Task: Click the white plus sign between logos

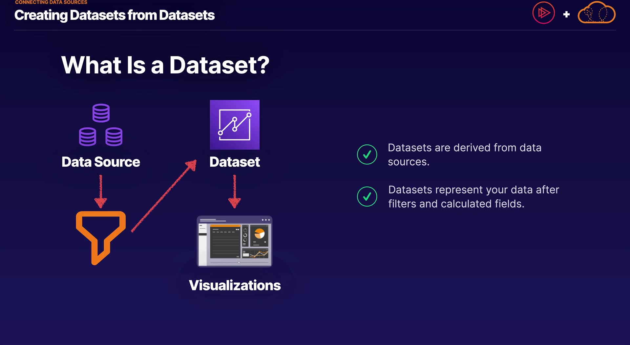Action: click(566, 14)
